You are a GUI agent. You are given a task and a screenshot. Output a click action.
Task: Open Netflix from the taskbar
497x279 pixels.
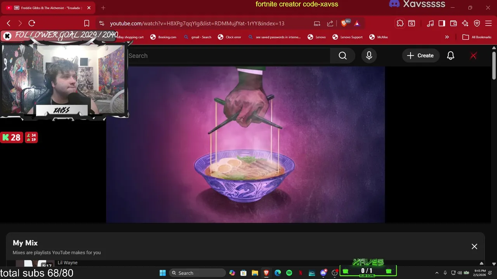[301, 273]
